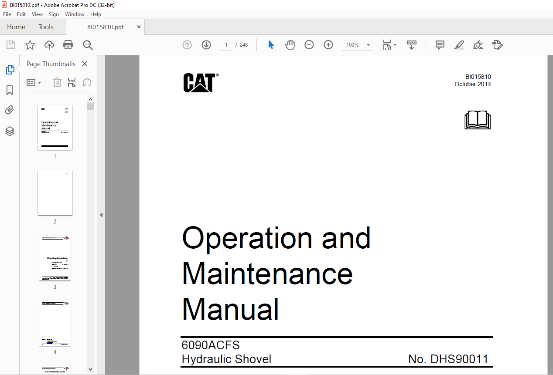
Task: Click the thumbnails scrollbar down arrow
Action: click(90, 369)
